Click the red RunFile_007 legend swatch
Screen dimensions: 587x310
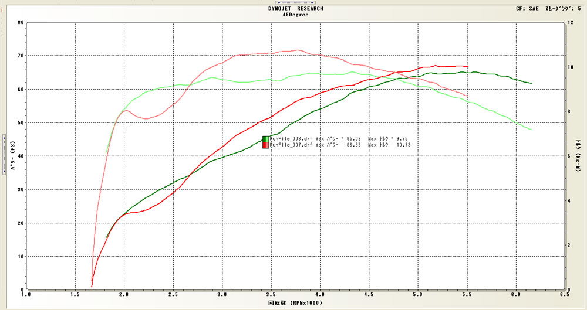pos(265,145)
